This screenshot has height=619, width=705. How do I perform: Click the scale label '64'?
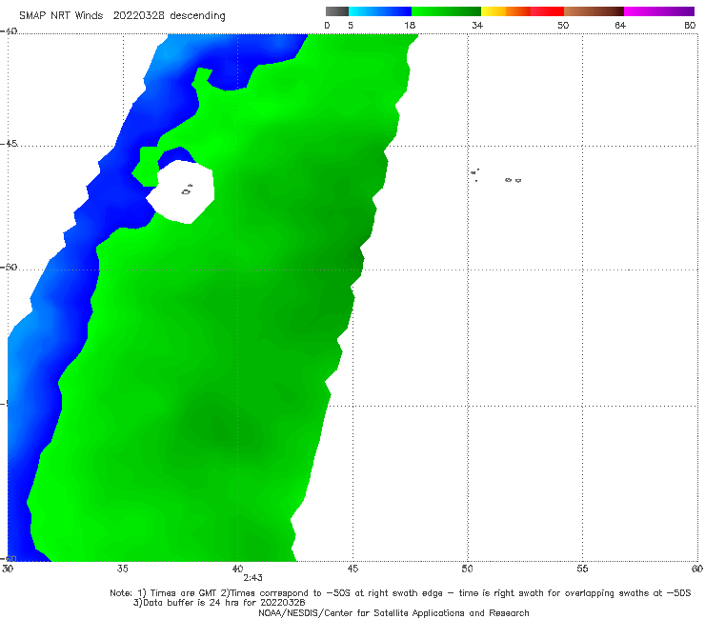(620, 26)
